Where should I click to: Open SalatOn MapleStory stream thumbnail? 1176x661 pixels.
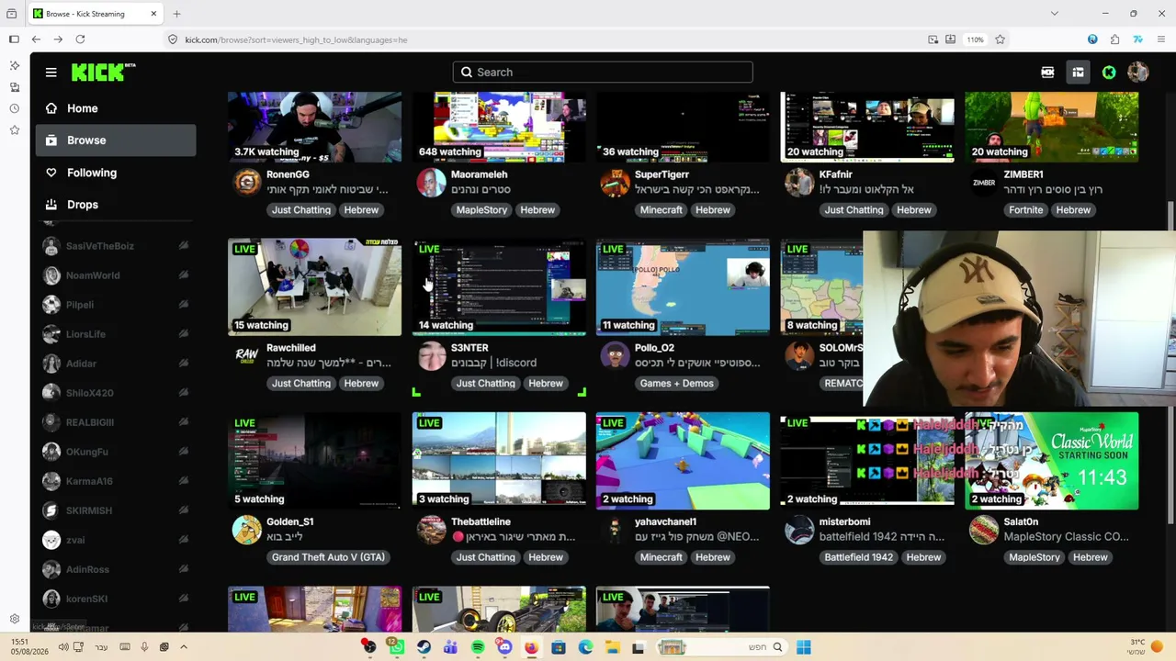[1051, 461]
